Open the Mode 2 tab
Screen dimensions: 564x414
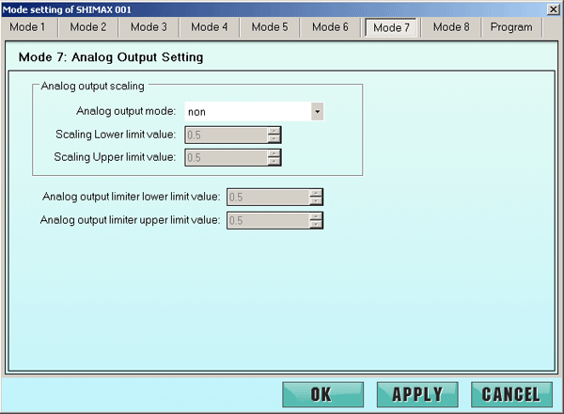pos(88,27)
